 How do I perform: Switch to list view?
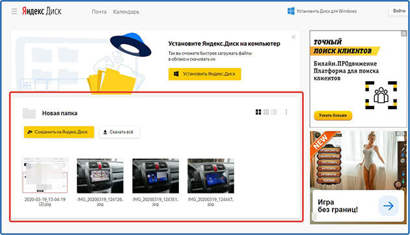click(x=274, y=112)
